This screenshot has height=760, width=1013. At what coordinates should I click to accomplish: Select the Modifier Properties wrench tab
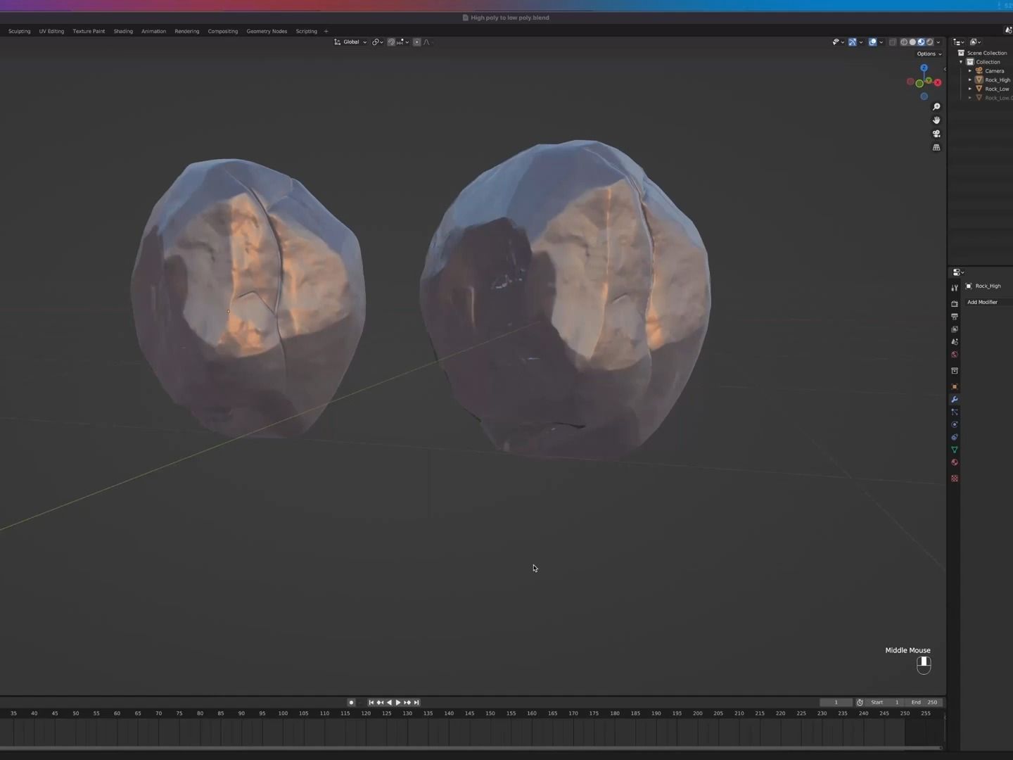click(955, 400)
